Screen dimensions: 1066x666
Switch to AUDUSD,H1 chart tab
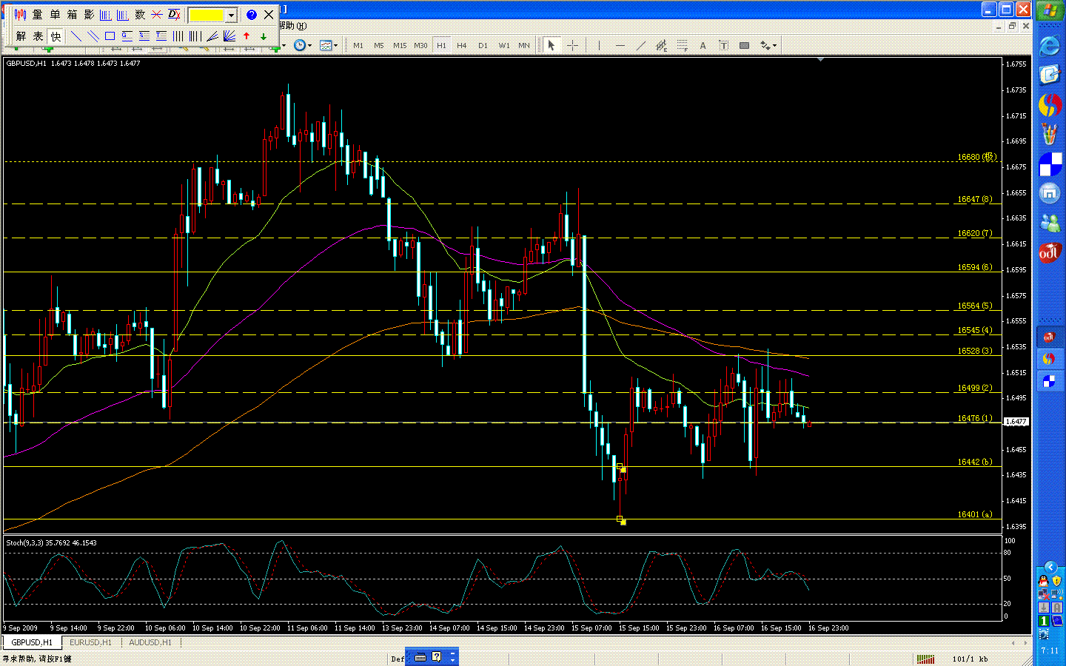(x=150, y=642)
